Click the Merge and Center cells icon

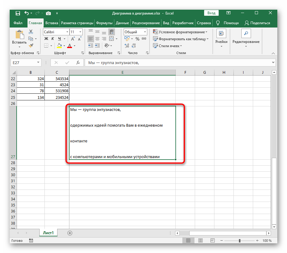[x=112, y=39]
